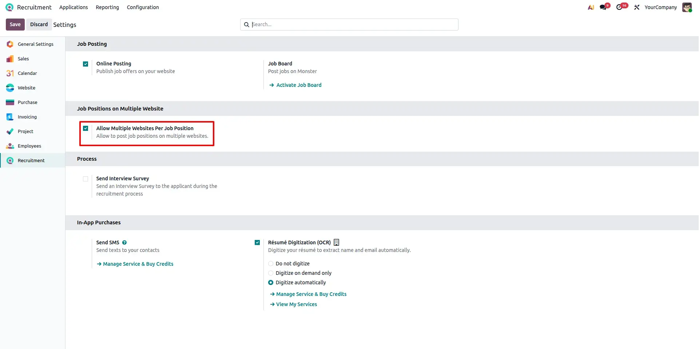Click the Invoicing sidebar icon
Image resolution: width=699 pixels, height=349 pixels.
pos(10,117)
